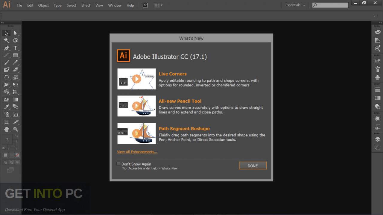This screenshot has width=383, height=215.
Task: Select the Gradient tool in toolbox
Action: click(x=16, y=99)
